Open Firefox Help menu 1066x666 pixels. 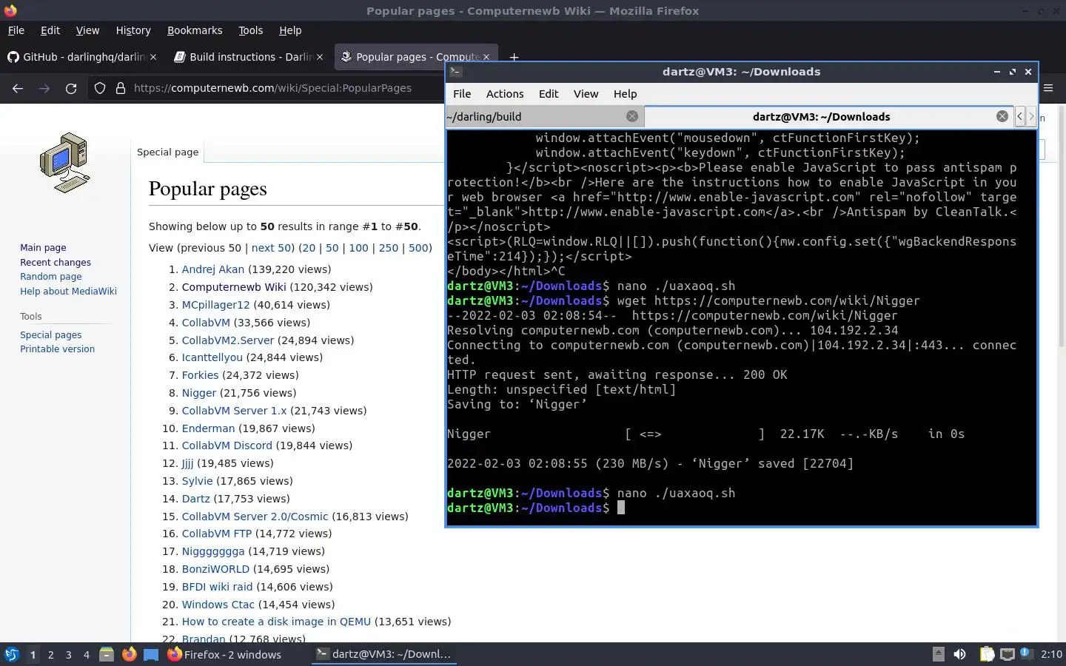[x=290, y=30]
